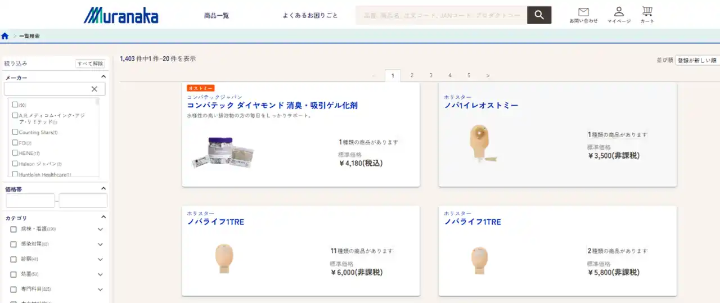Tick the HEINE manufacturer checkbox
The height and width of the screenshot is (303, 720).
click(x=15, y=153)
